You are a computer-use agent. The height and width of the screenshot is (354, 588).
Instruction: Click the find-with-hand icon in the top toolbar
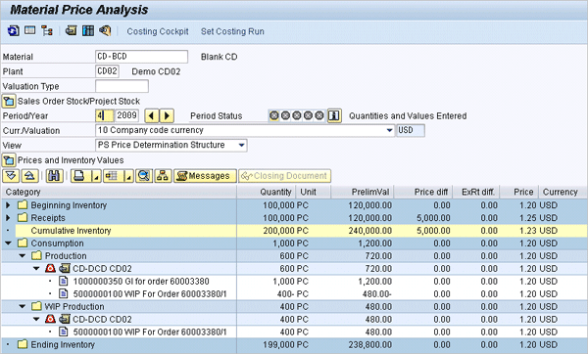coord(105,30)
